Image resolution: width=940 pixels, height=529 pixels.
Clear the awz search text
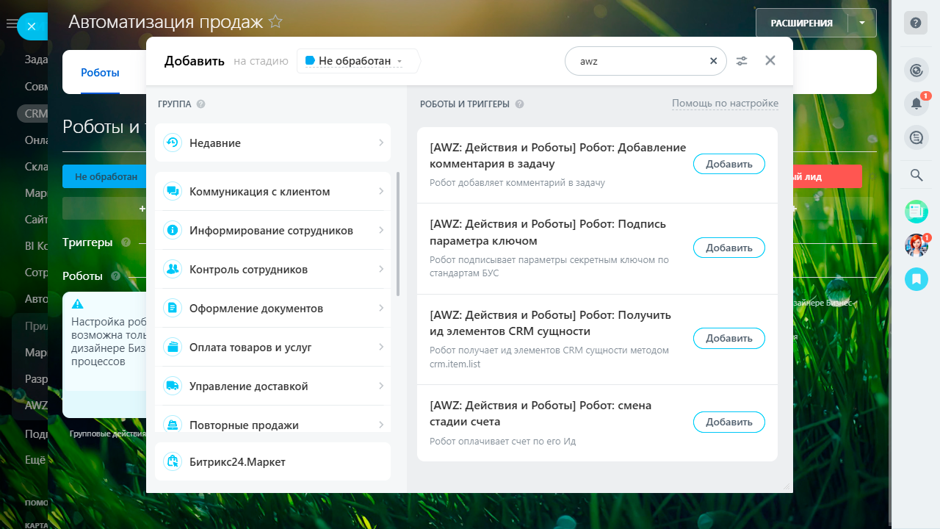713,61
